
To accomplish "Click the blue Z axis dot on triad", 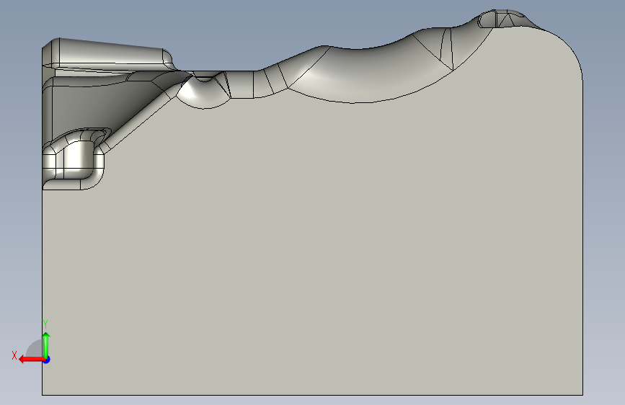I will [x=47, y=360].
